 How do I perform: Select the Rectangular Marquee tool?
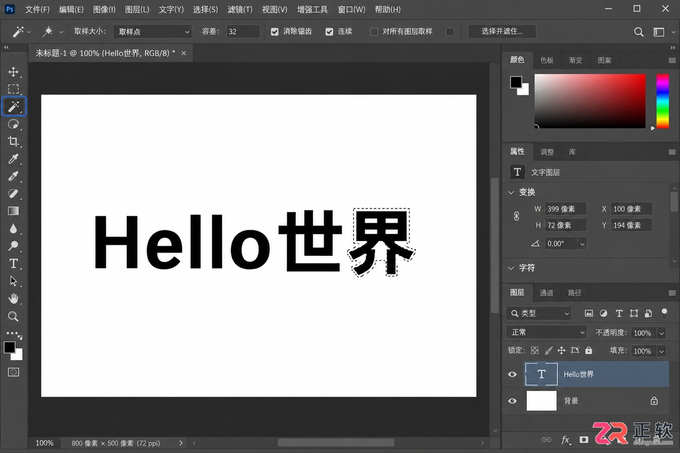[x=13, y=89]
